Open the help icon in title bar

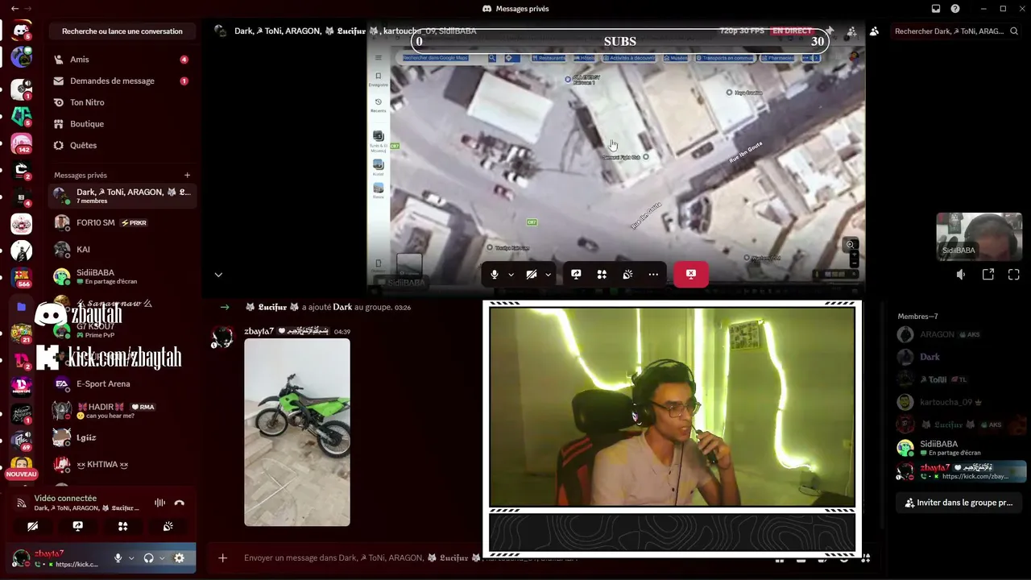click(x=955, y=9)
